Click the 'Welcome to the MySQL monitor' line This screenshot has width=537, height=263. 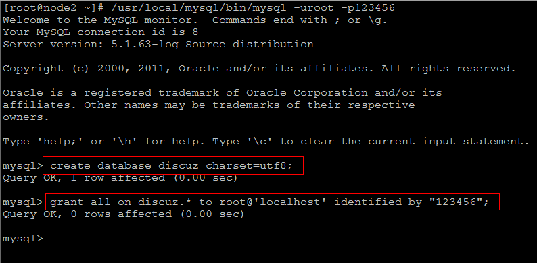click(x=195, y=20)
